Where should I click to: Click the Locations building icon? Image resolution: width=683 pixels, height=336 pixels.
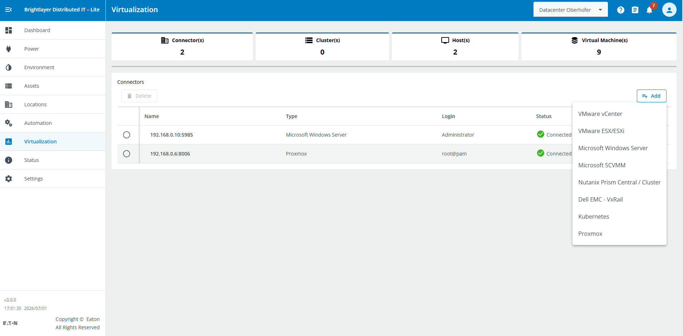[x=9, y=105]
